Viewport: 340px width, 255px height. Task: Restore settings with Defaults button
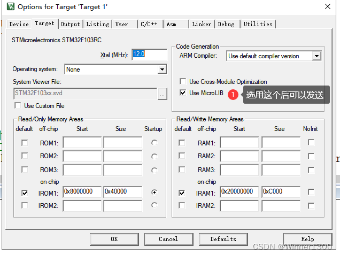(223, 239)
